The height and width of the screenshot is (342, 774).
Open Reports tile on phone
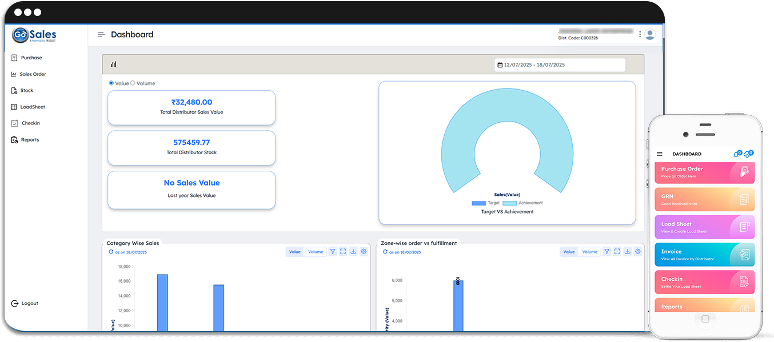[704, 305]
